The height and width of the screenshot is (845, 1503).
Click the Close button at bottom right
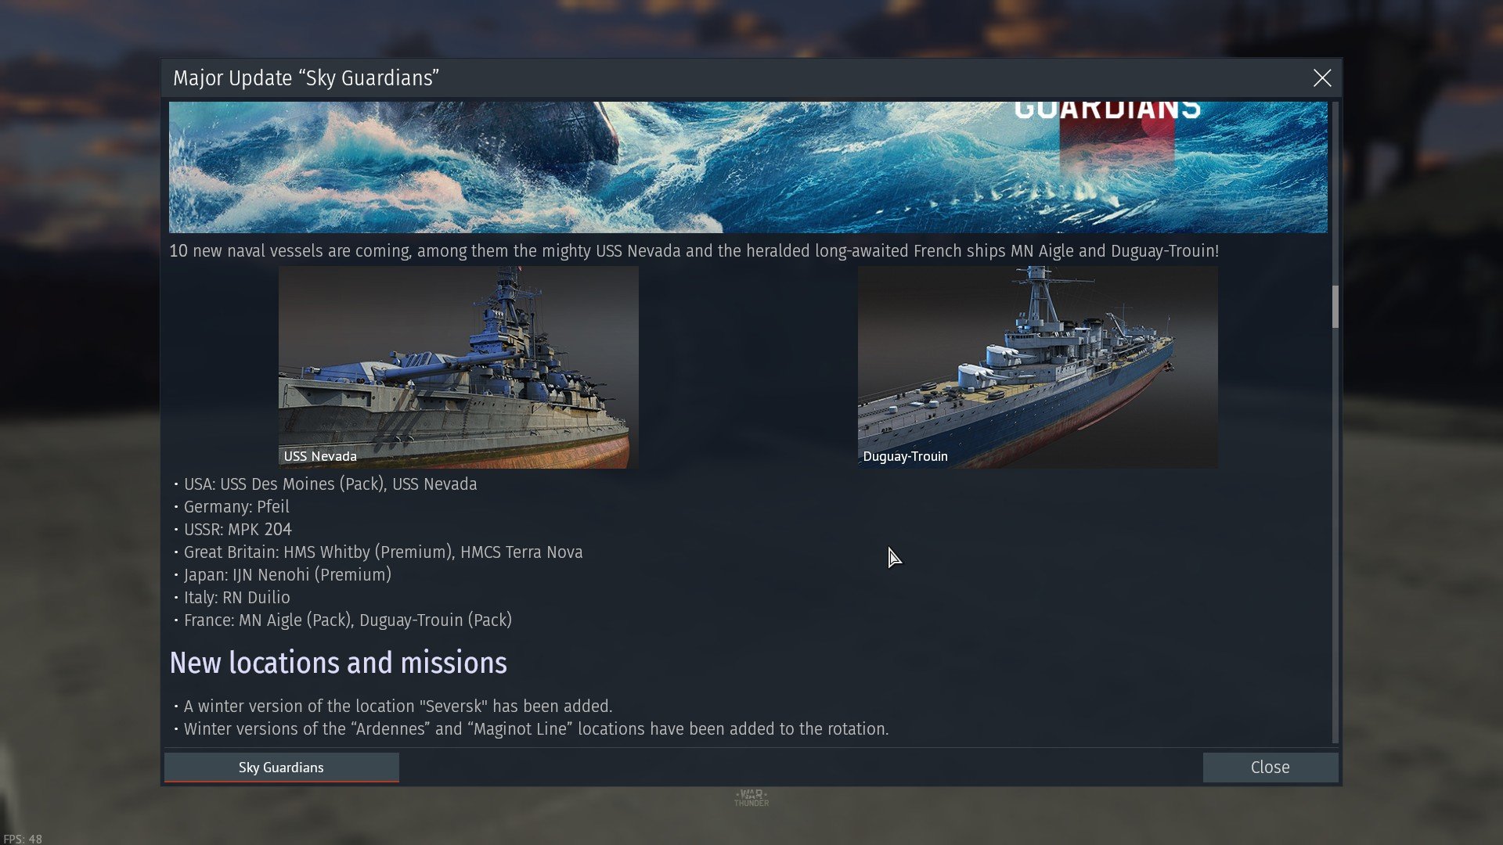point(1270,768)
